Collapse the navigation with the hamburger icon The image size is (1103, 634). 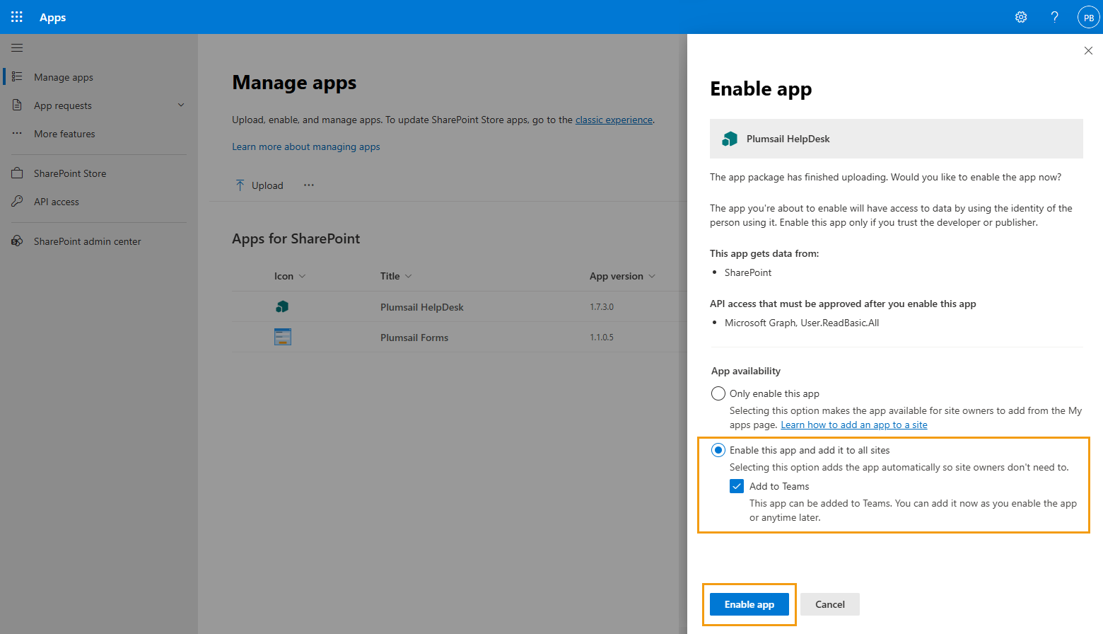[17, 47]
